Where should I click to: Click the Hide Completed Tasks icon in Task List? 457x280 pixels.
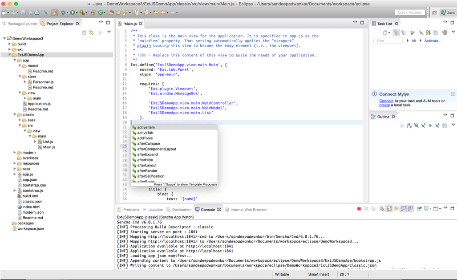point(421,32)
